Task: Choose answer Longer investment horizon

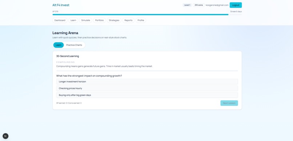Action: click(x=147, y=82)
